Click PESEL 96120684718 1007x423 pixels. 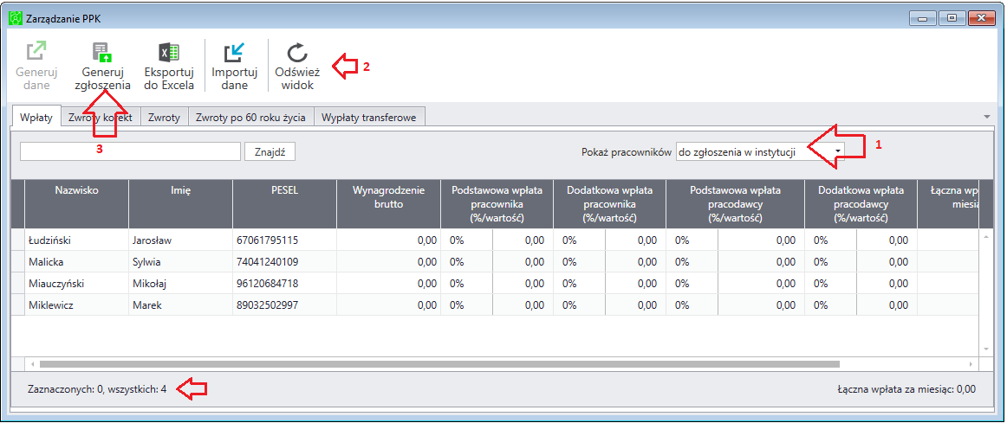tap(284, 283)
